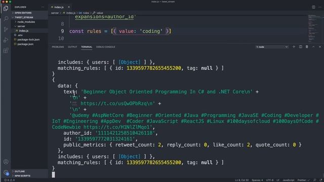Click Explorer panel more actions ellipsis

(43, 7)
